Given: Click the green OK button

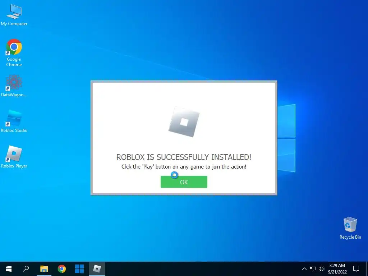Looking at the screenshot, I should coord(184,182).
